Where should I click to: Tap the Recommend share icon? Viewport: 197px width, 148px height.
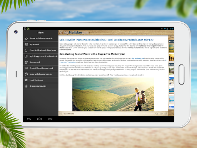(26, 62)
